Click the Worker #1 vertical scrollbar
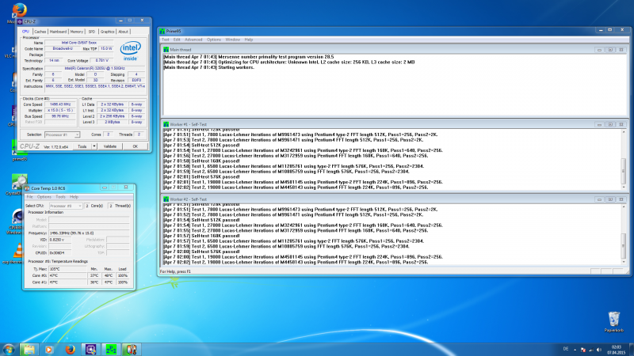 [x=624, y=160]
